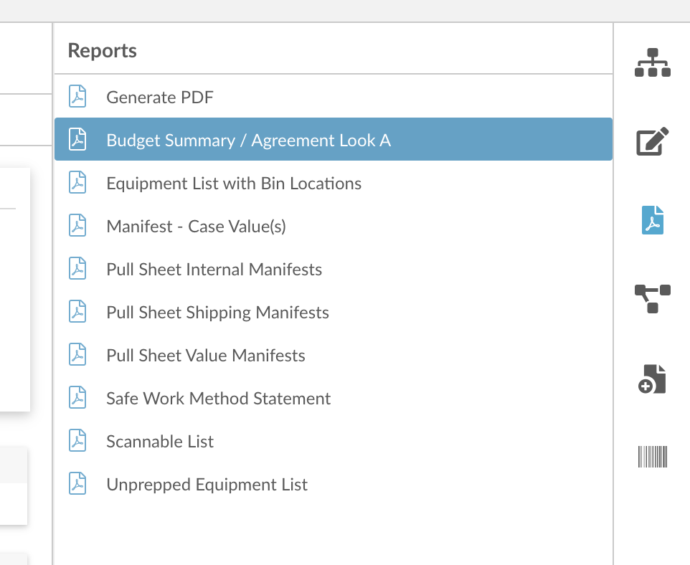Viewport: 690px width, 565px height.
Task: Click the add document plus icon
Action: tap(652, 379)
